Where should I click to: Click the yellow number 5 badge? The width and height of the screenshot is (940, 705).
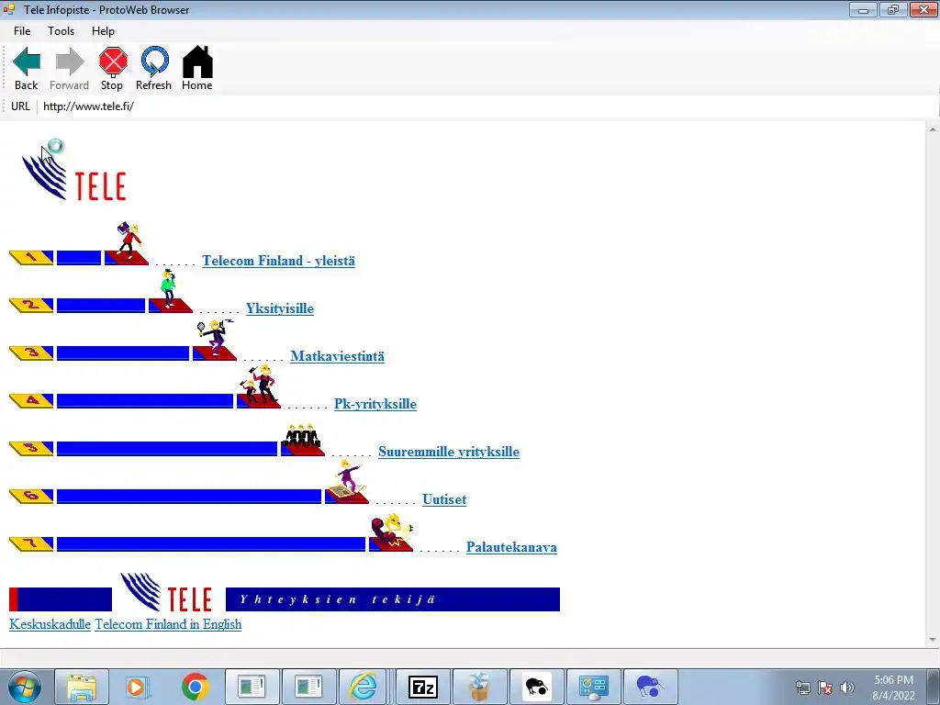click(31, 448)
